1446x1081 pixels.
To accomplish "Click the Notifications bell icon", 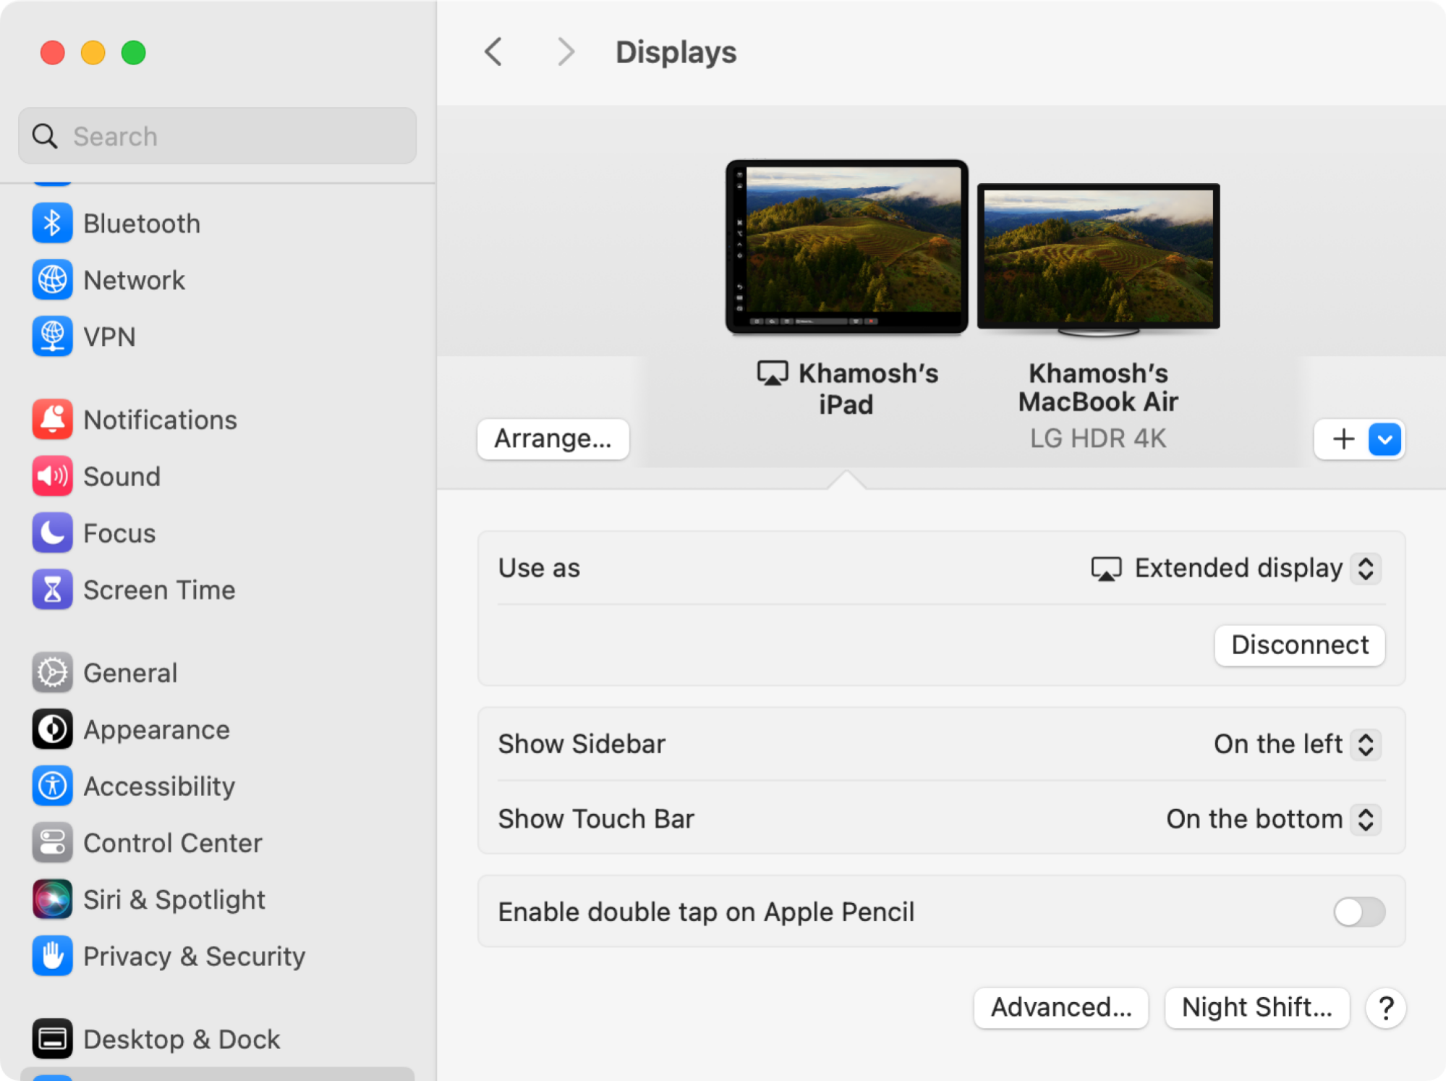I will click(x=52, y=420).
